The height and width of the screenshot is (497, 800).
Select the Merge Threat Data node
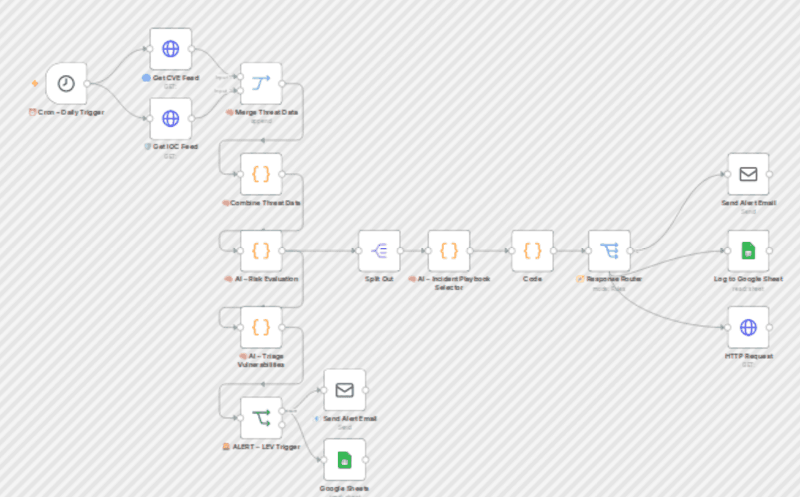click(x=261, y=84)
